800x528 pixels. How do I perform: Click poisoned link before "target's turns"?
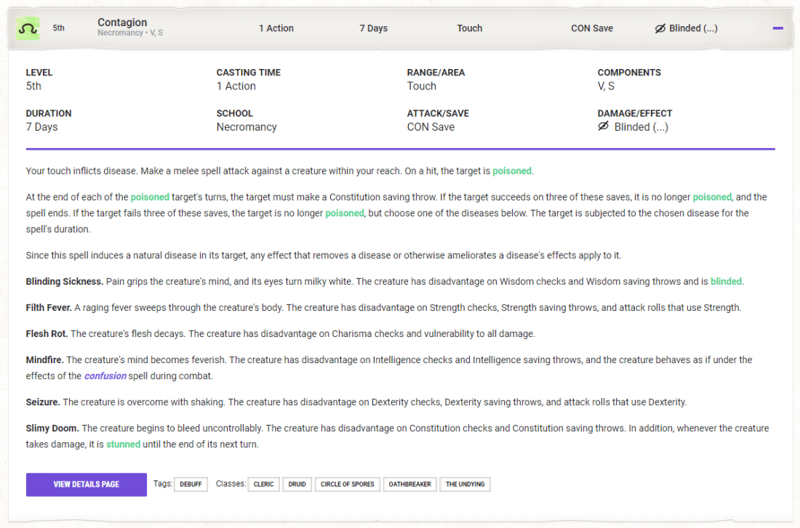150,198
